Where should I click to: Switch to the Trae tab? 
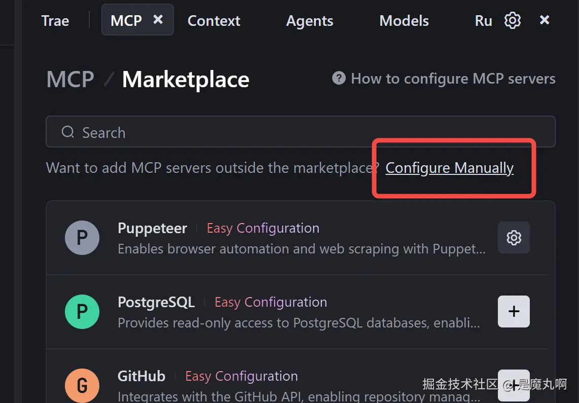tap(55, 21)
